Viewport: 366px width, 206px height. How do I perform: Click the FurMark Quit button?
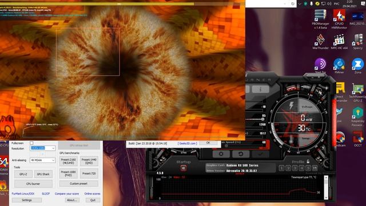coord(93,200)
